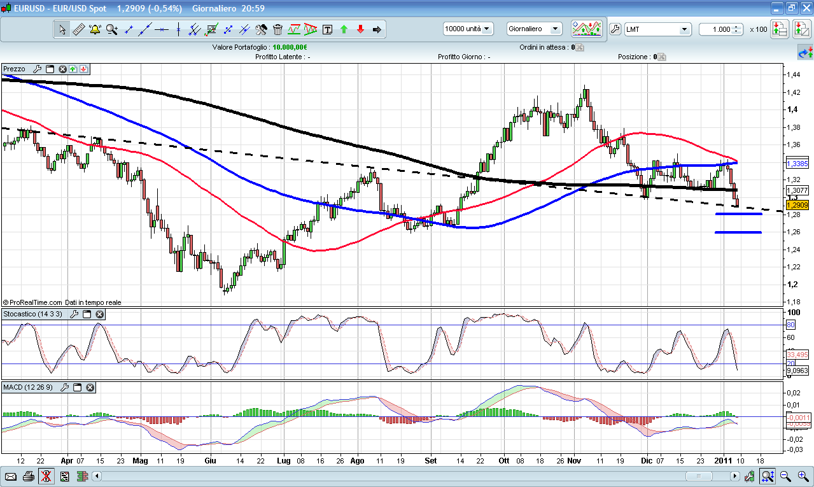The width and height of the screenshot is (814, 487).
Task: Select the hammer and wrench tools icon
Action: point(261,29)
